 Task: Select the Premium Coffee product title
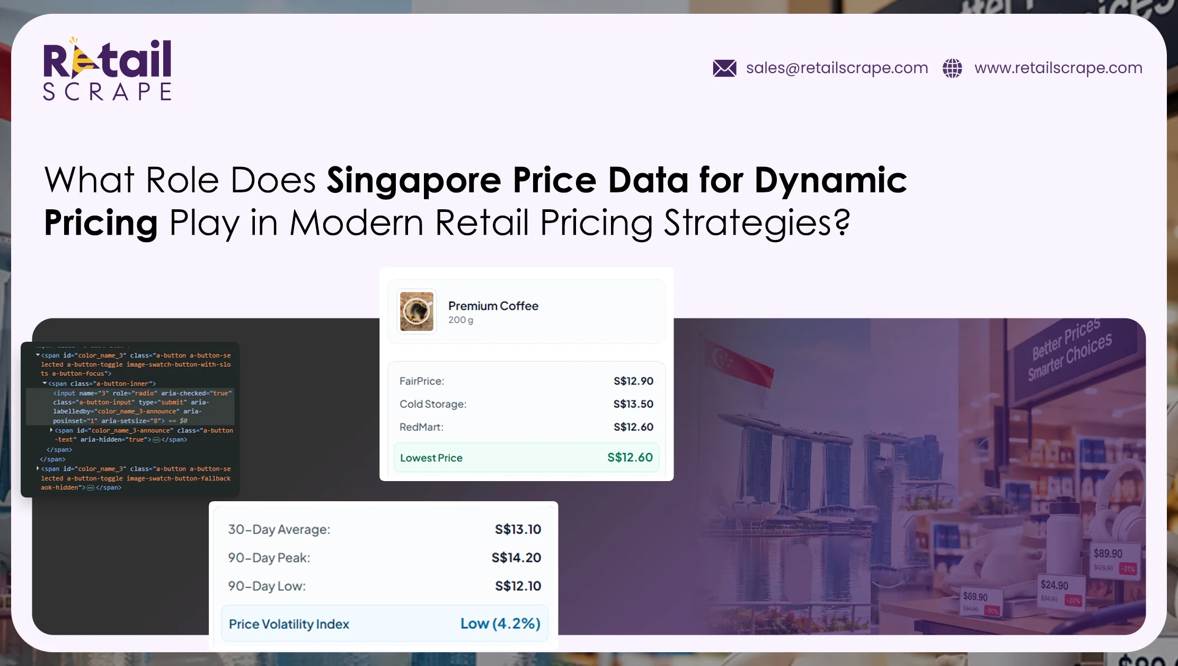click(x=493, y=306)
